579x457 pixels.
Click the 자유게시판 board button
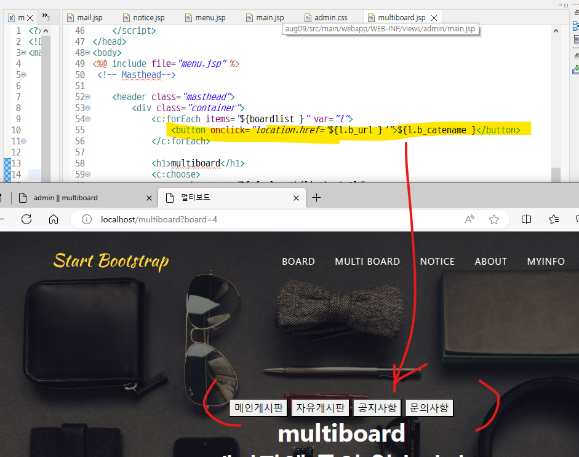320,408
